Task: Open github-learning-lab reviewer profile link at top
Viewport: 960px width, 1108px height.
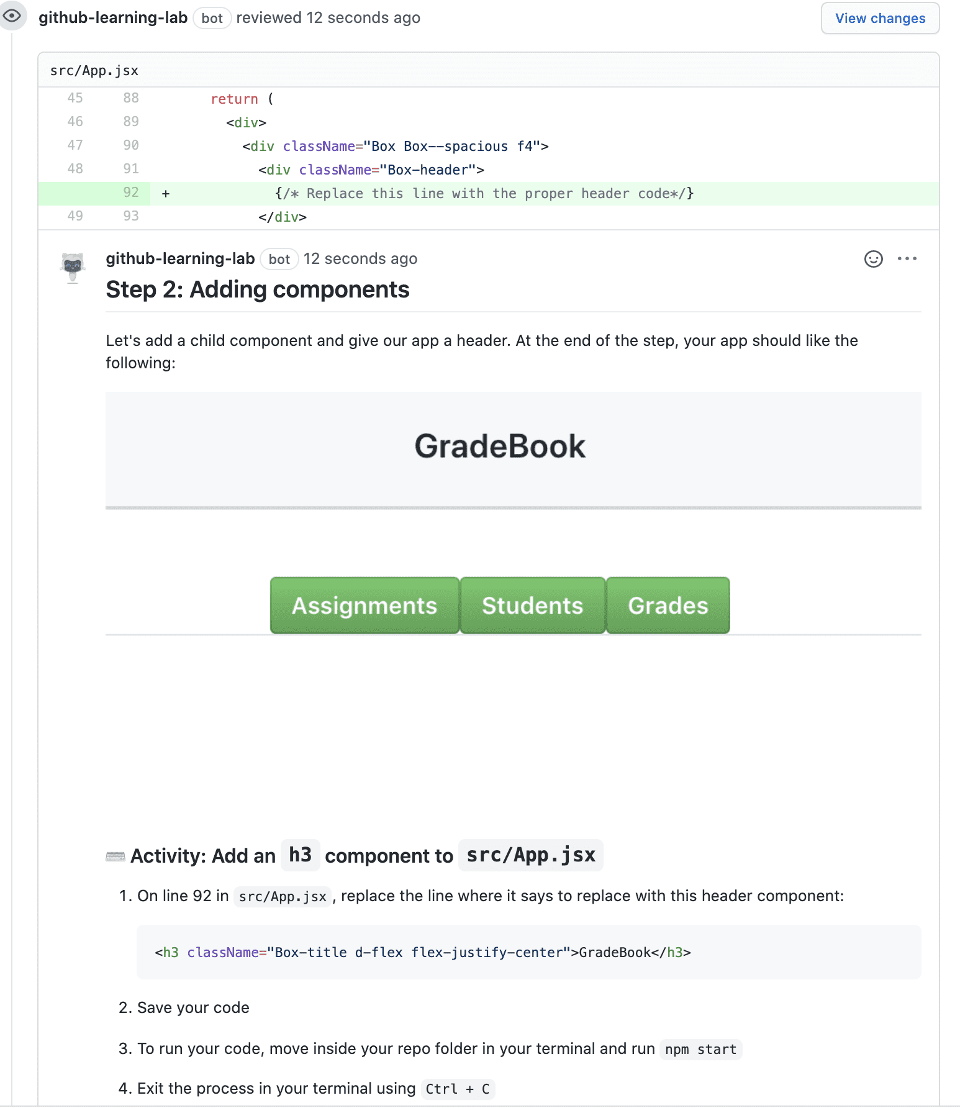Action: [x=113, y=18]
